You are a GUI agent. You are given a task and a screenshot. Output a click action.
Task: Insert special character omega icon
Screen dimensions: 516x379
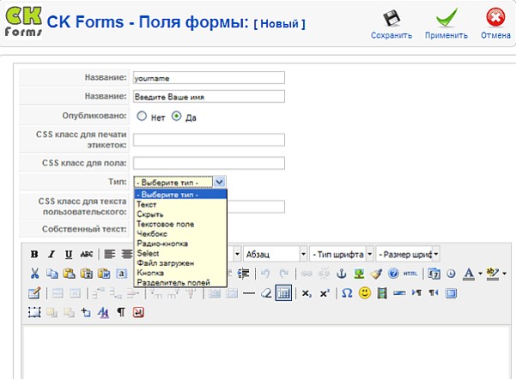pyautogui.click(x=347, y=293)
